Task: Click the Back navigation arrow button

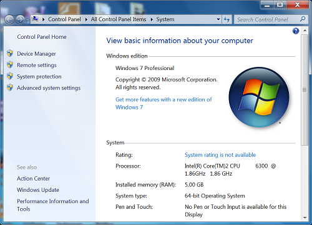Action: point(9,20)
